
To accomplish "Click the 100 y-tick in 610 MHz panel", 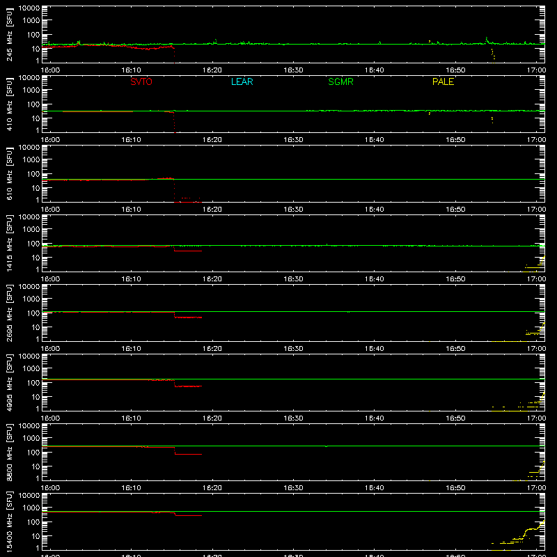I will (33, 174).
